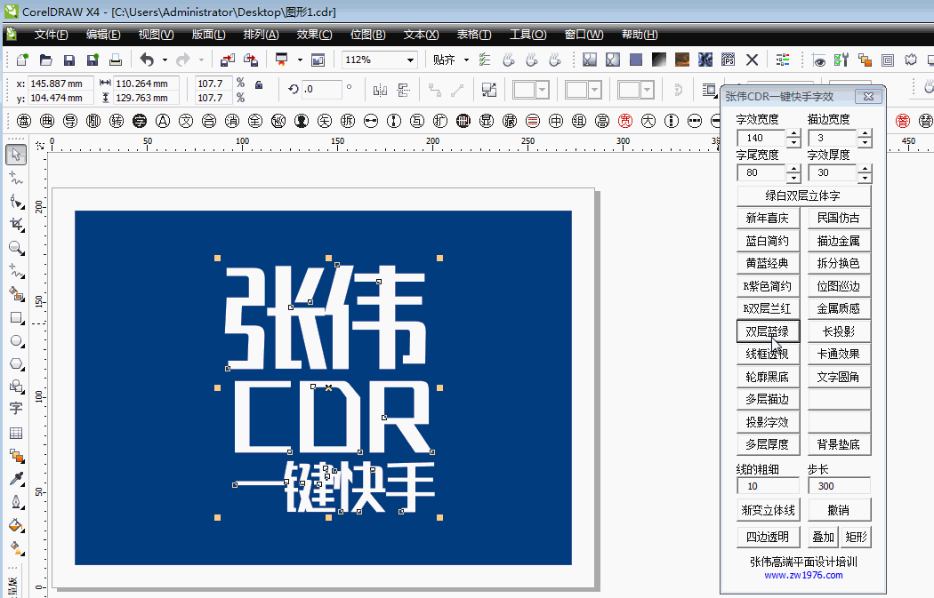Increase 字效宽度 value with up arrow
Screen dimensions: 934x598
(x=793, y=134)
